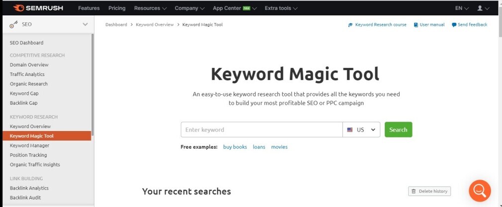Click the Semrush logo icon
Viewport: 502px width, 207px height.
pyautogui.click(x=19, y=8)
